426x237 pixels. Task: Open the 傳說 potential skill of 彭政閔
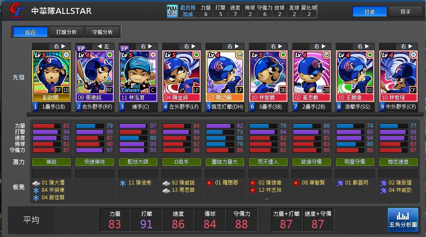[x=51, y=162]
